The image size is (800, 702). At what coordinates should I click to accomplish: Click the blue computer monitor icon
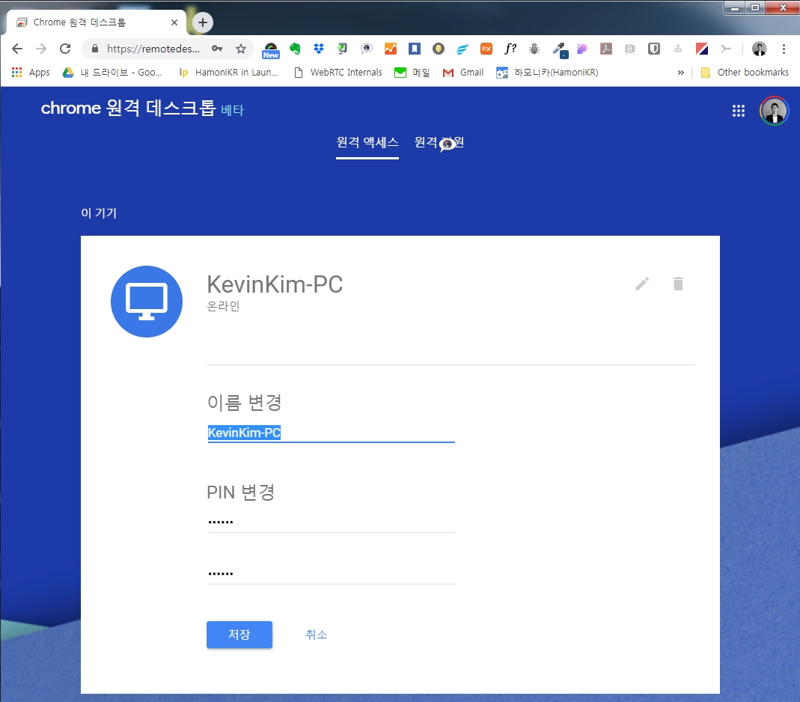pos(147,302)
